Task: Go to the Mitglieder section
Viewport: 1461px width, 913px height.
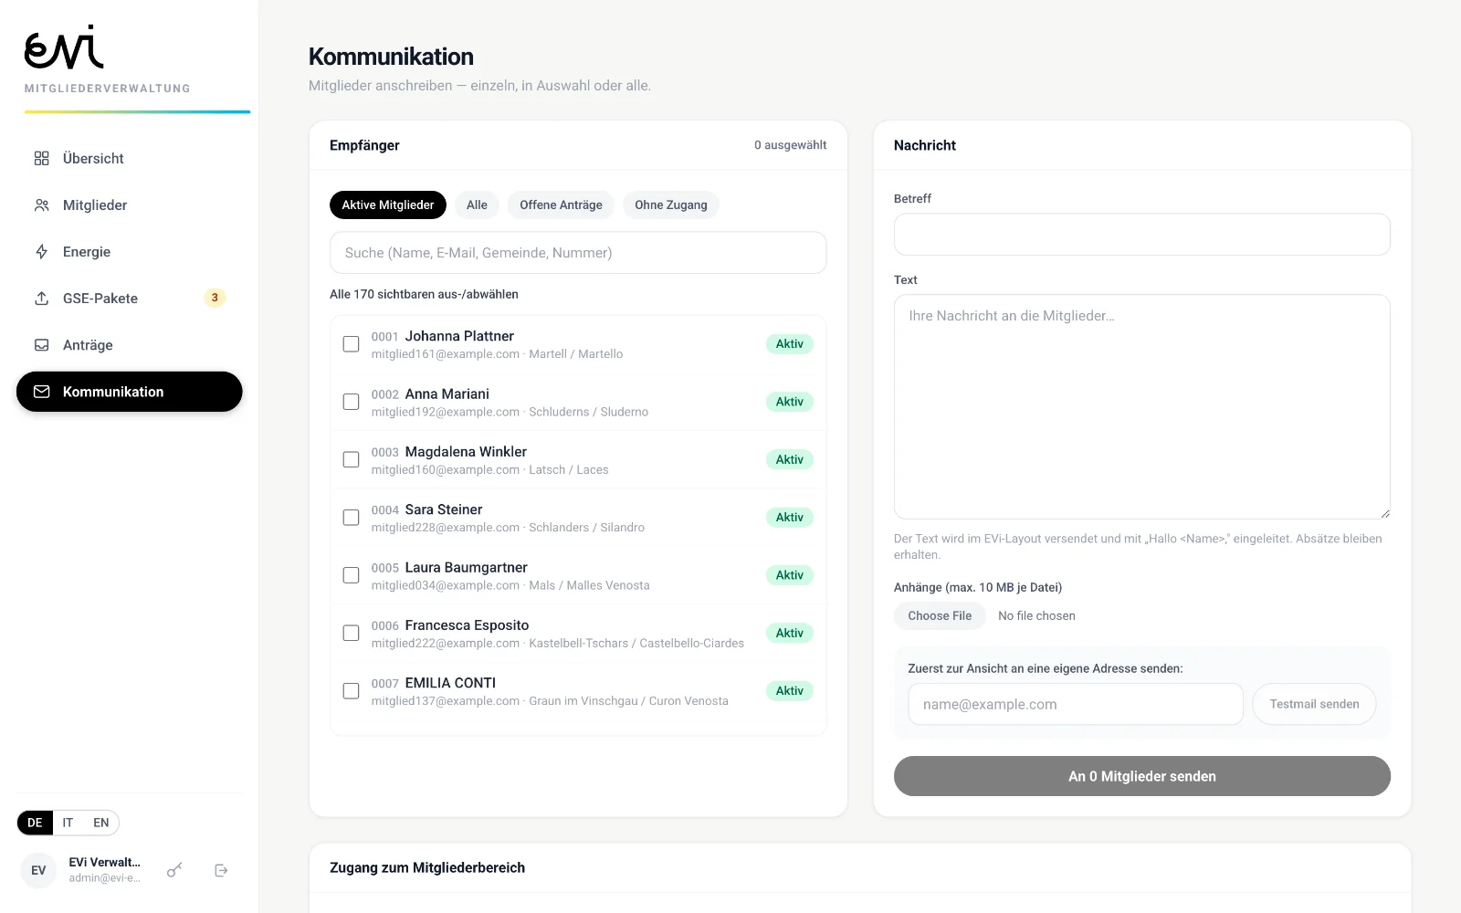Action: [129, 205]
